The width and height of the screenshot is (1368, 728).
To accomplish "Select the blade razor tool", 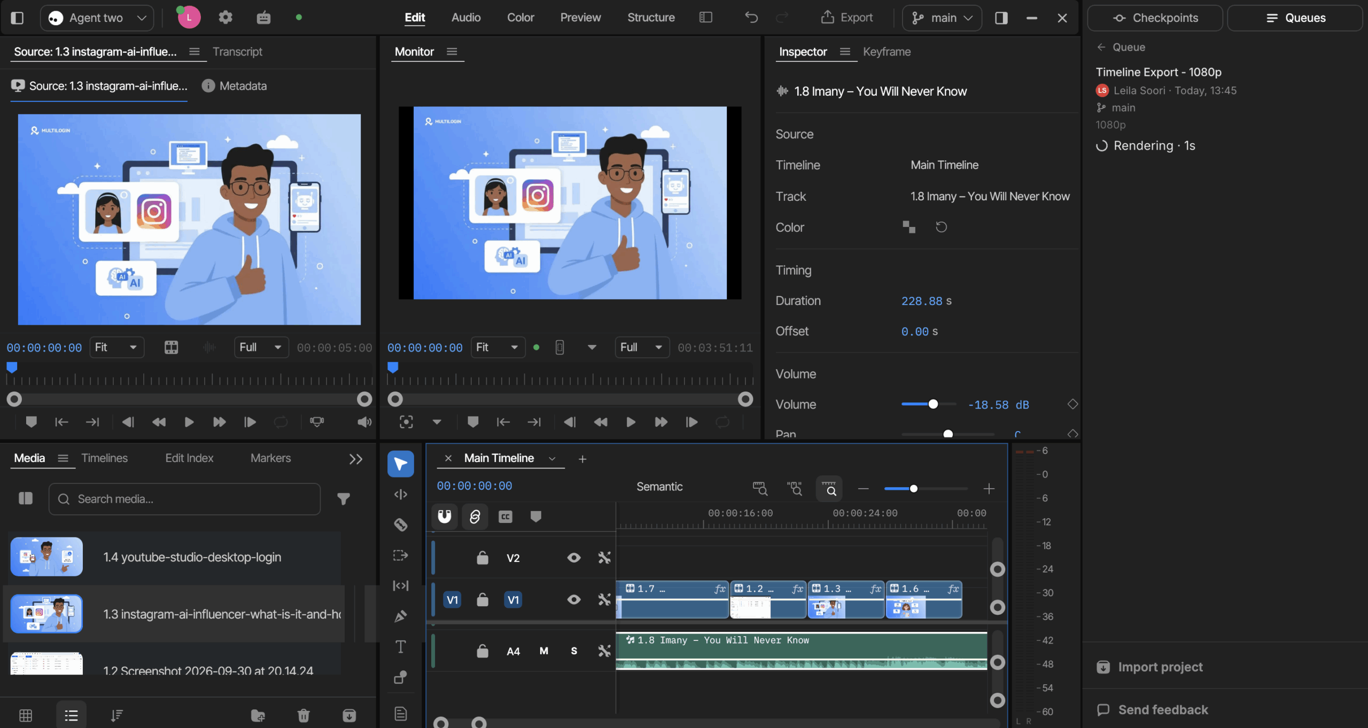I will (400, 525).
